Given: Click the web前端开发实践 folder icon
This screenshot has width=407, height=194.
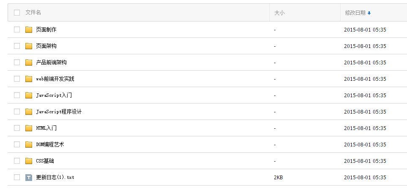Looking at the screenshot, I should coord(29,79).
